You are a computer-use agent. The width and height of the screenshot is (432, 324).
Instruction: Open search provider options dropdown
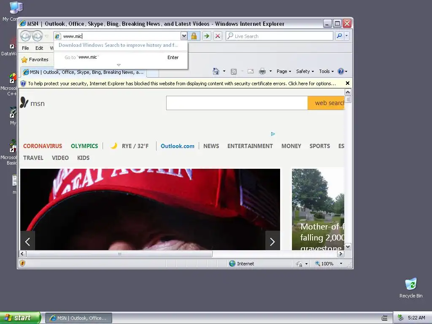(347, 36)
